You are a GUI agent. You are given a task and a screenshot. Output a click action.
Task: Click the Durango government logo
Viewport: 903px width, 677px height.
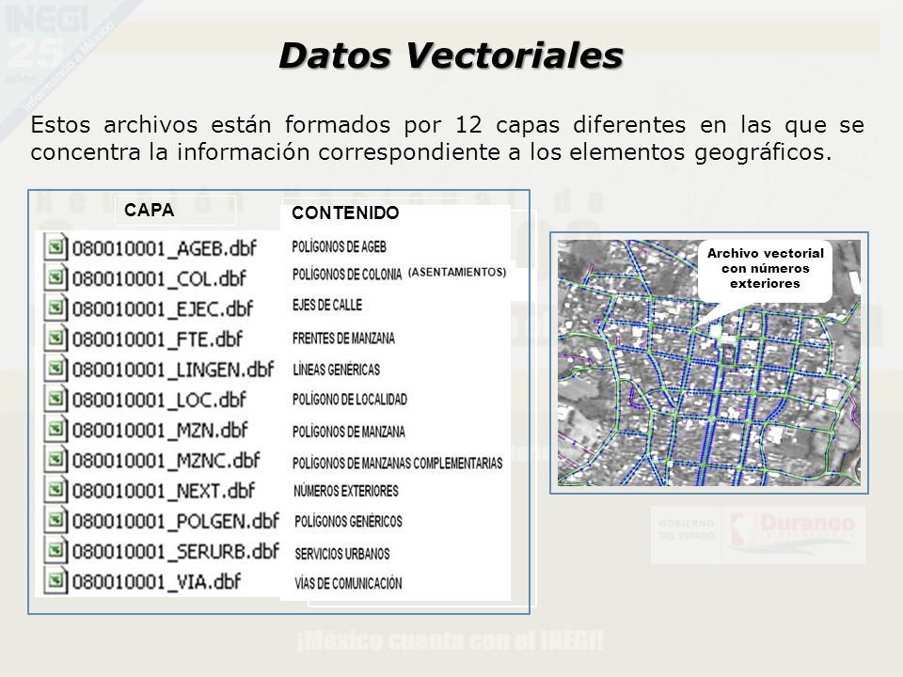coord(758,535)
